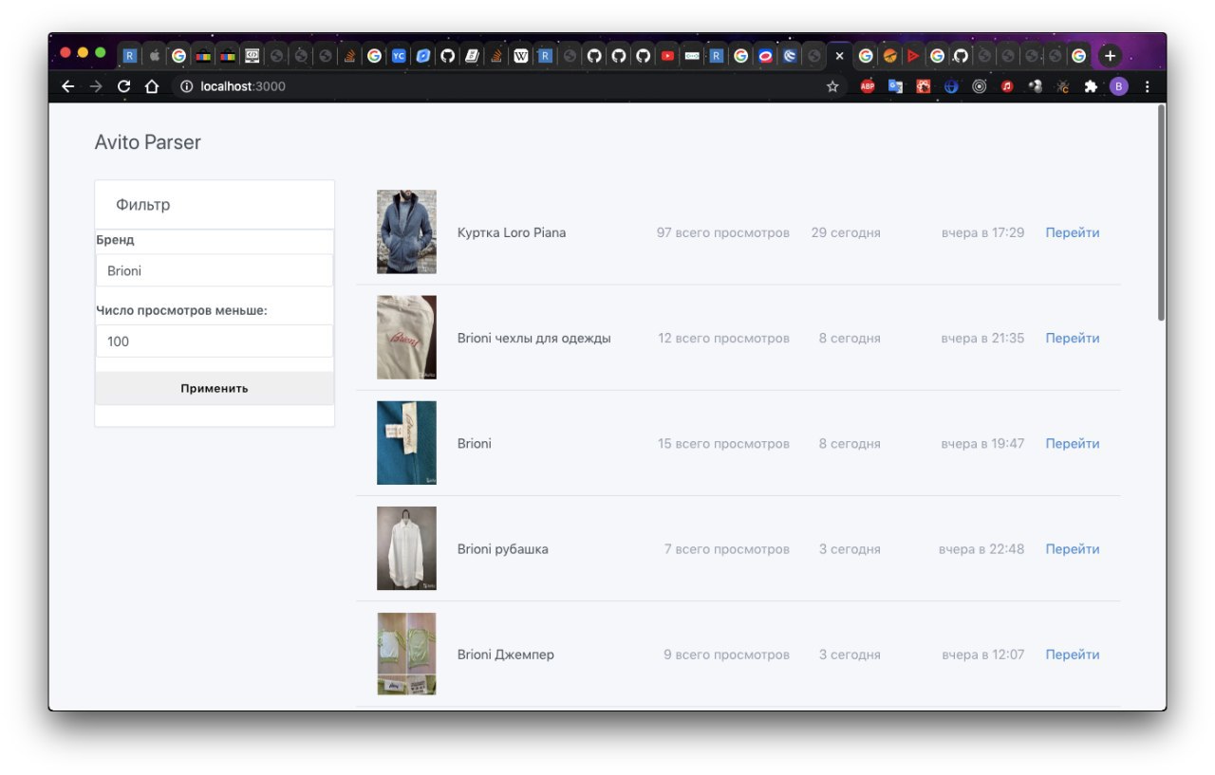The height and width of the screenshot is (775, 1215).
Task: Click the text 7 всего просмотров
Action: click(x=727, y=548)
